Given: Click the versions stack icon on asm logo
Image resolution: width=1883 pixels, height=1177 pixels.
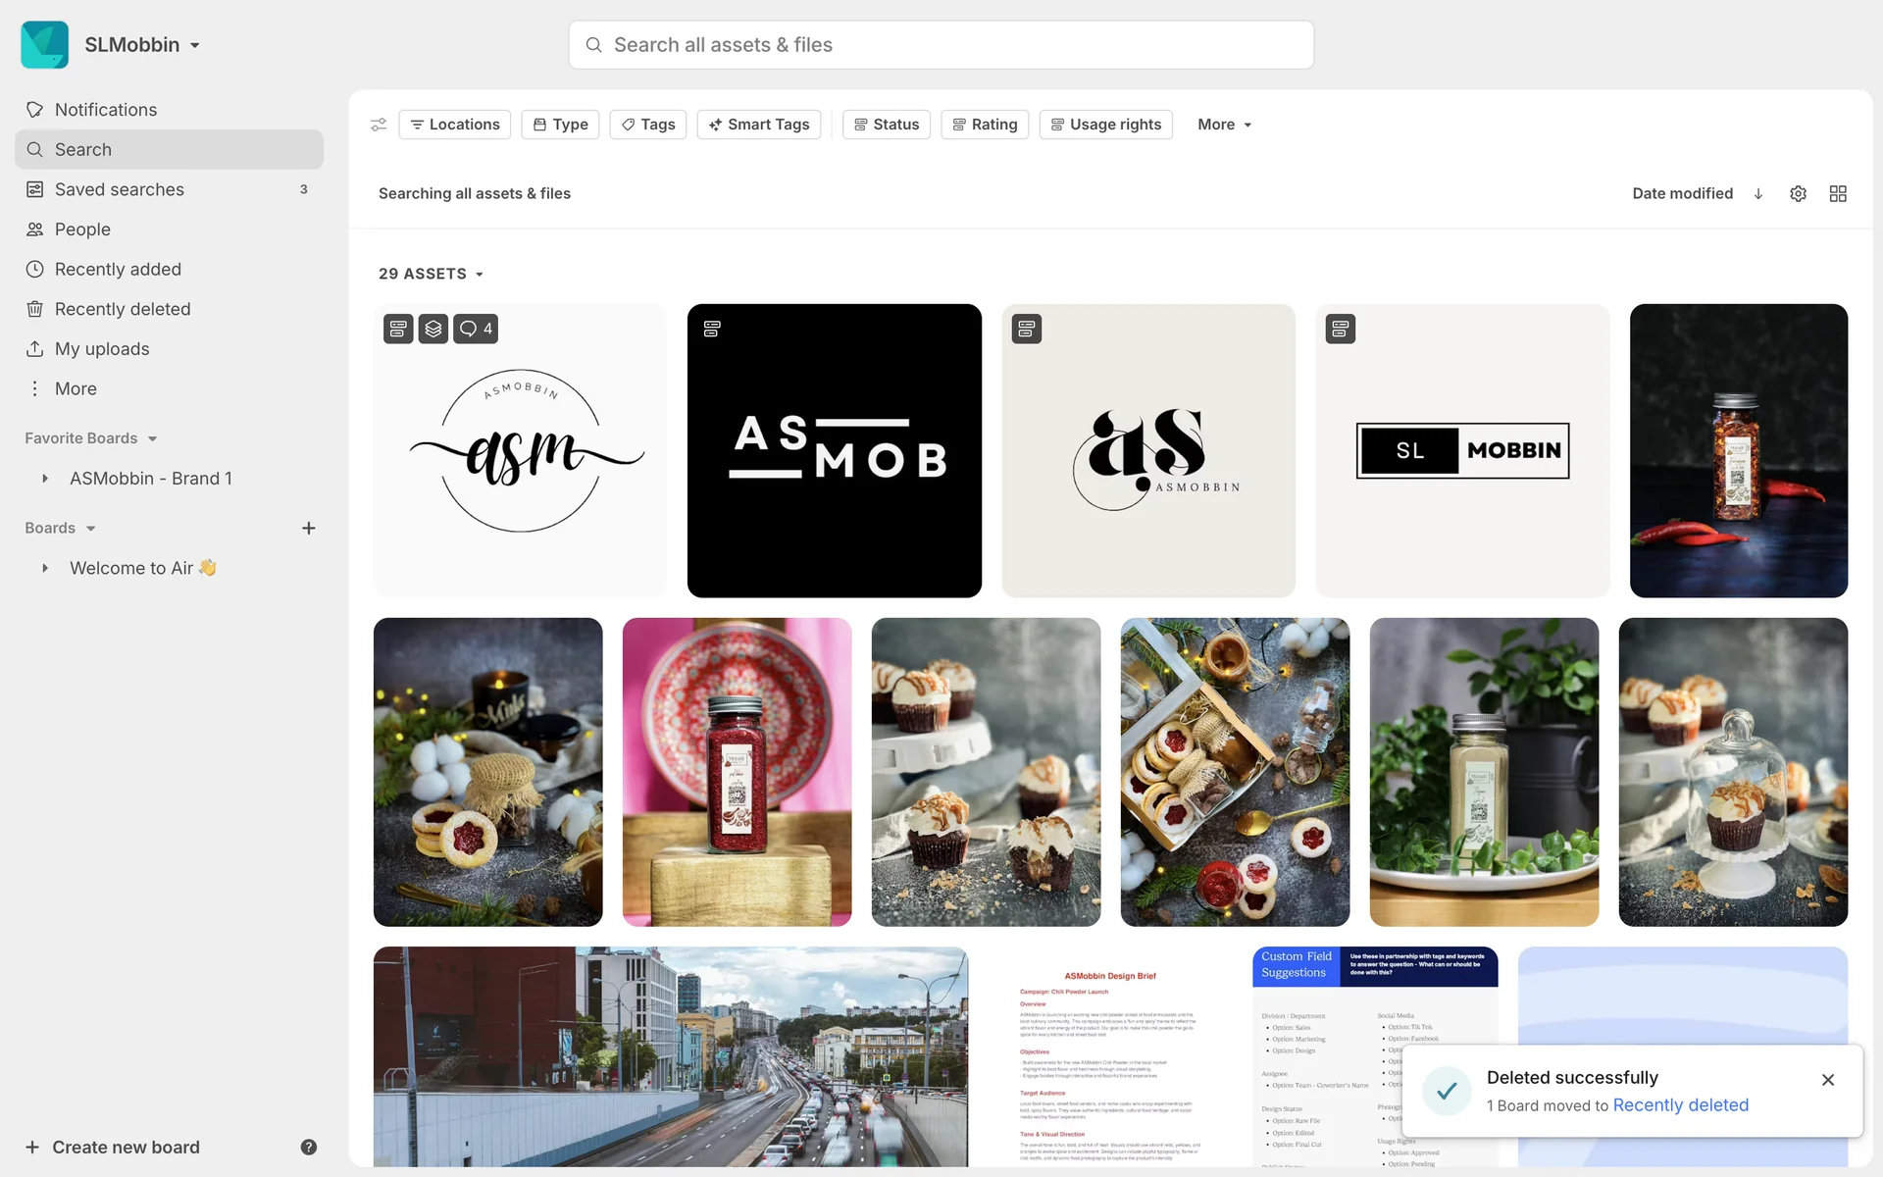Looking at the screenshot, I should pyautogui.click(x=433, y=329).
